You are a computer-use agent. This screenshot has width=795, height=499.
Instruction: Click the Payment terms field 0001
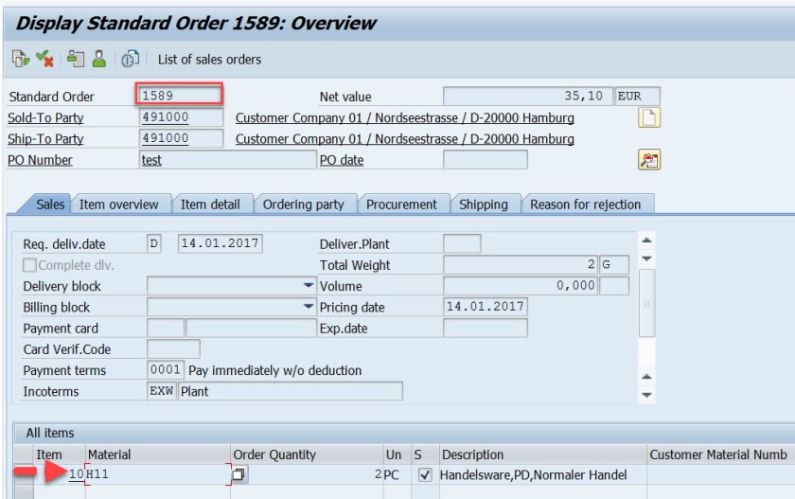pyautogui.click(x=166, y=369)
